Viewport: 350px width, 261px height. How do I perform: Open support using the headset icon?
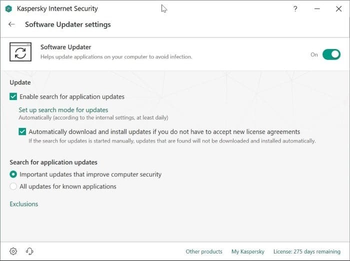[29, 251]
